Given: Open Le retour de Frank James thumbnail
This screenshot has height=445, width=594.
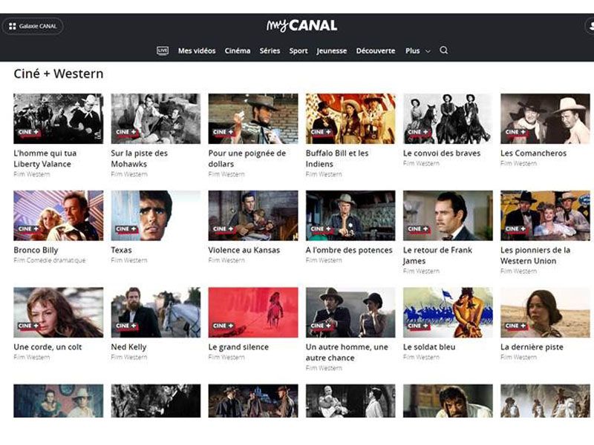Looking at the screenshot, I should [x=448, y=216].
